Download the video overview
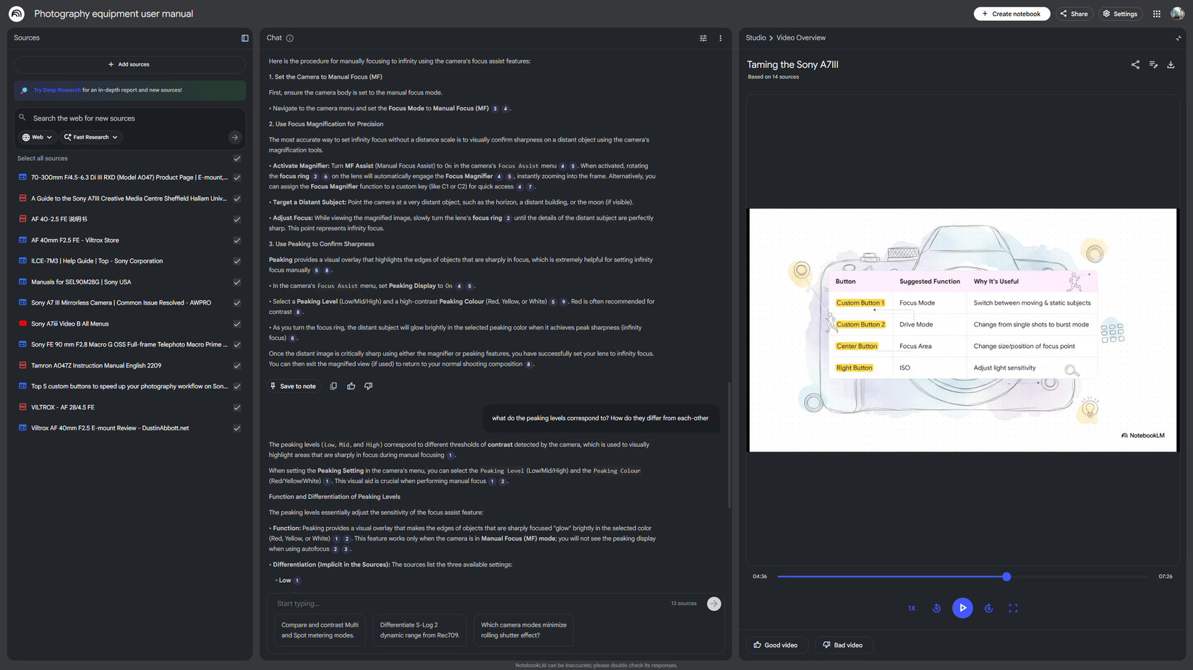Screen dimensions: 1193x670 [1171, 65]
